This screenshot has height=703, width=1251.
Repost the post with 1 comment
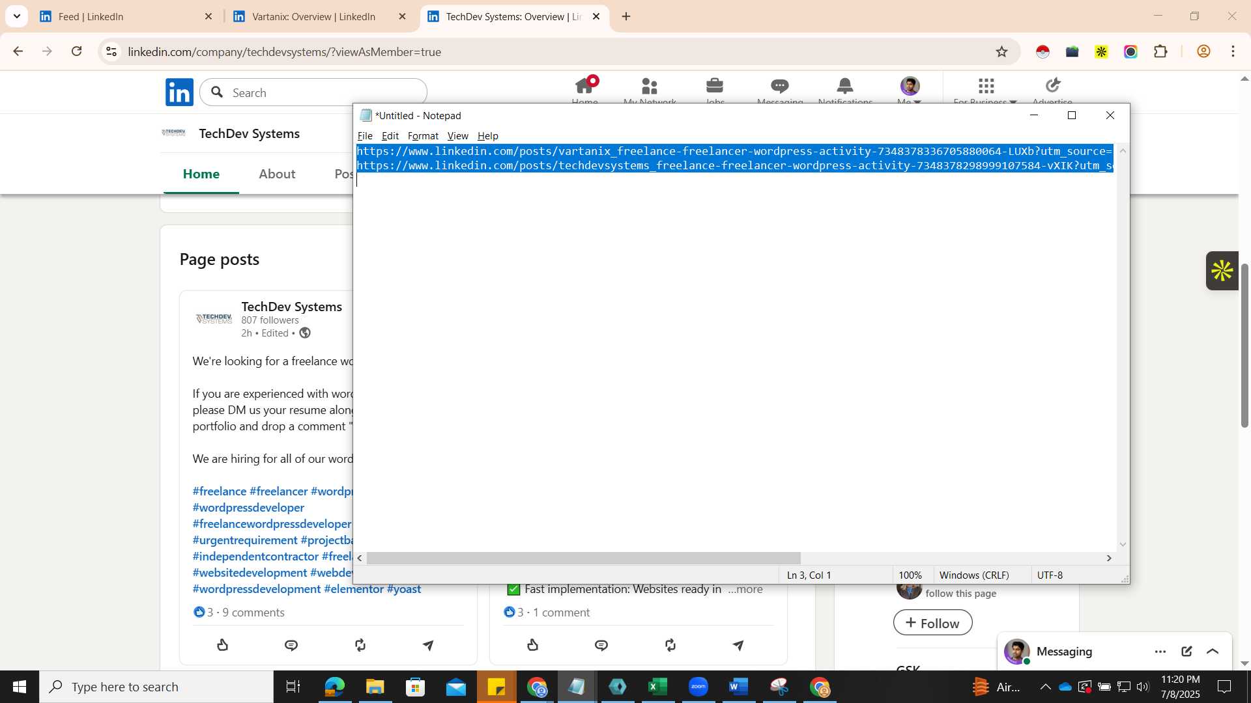(670, 645)
